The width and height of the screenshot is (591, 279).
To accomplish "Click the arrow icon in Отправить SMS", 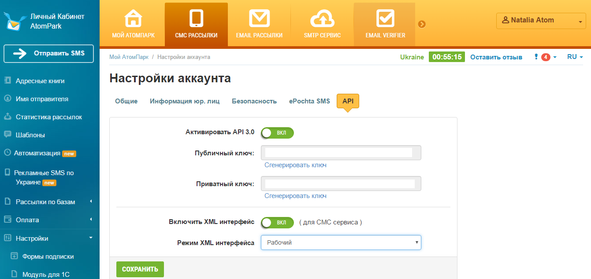I will [x=20, y=54].
